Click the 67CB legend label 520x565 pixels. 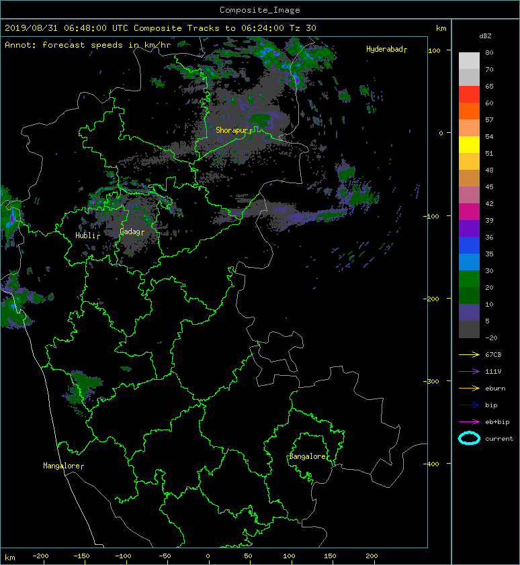[x=493, y=354]
